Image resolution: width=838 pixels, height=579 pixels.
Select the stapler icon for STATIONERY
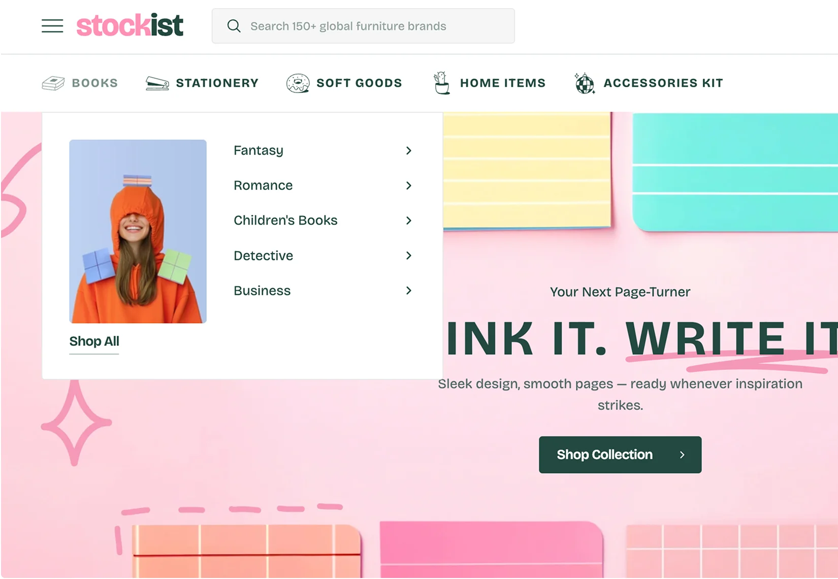coord(157,82)
